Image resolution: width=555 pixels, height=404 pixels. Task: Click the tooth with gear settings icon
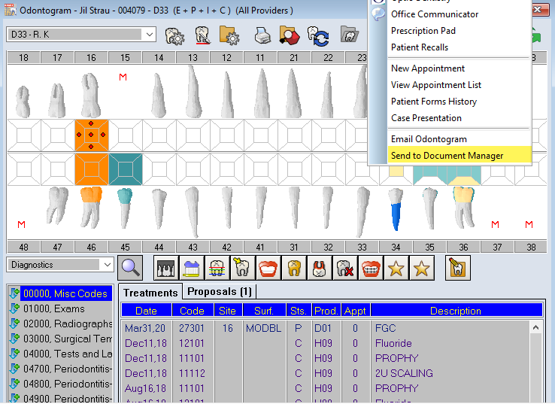click(174, 35)
